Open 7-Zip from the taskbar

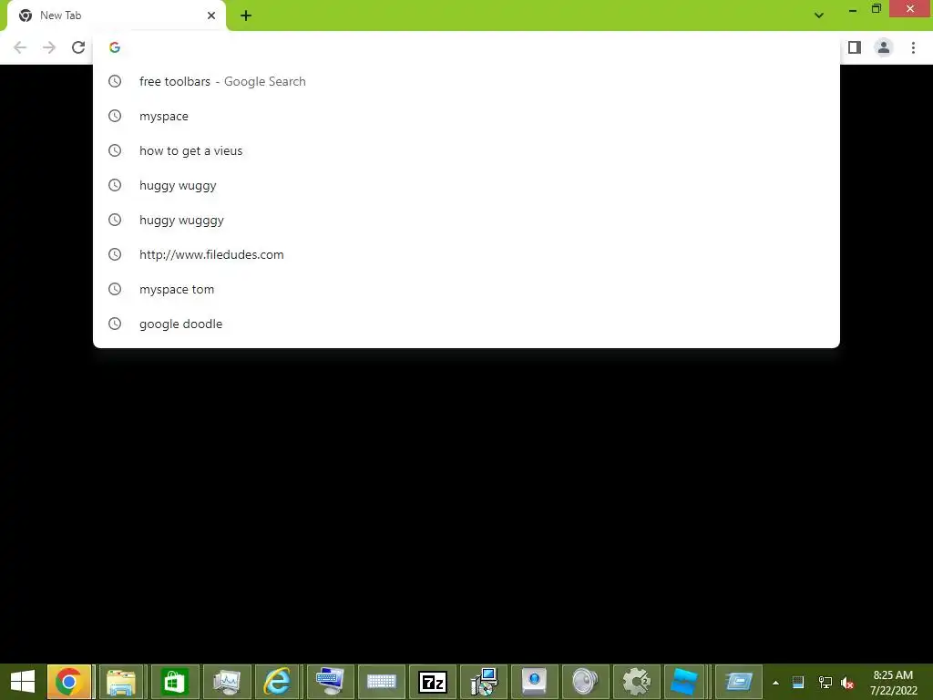click(x=433, y=682)
